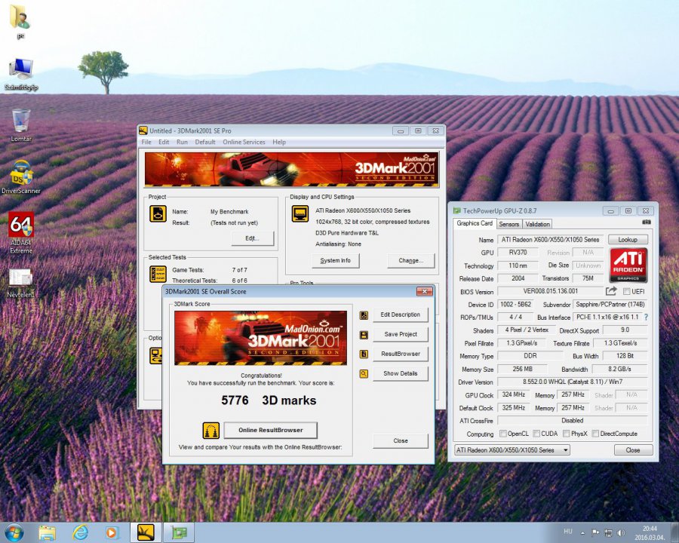Click the Action Center flag tray icon
The image size is (679, 543).
click(x=595, y=532)
